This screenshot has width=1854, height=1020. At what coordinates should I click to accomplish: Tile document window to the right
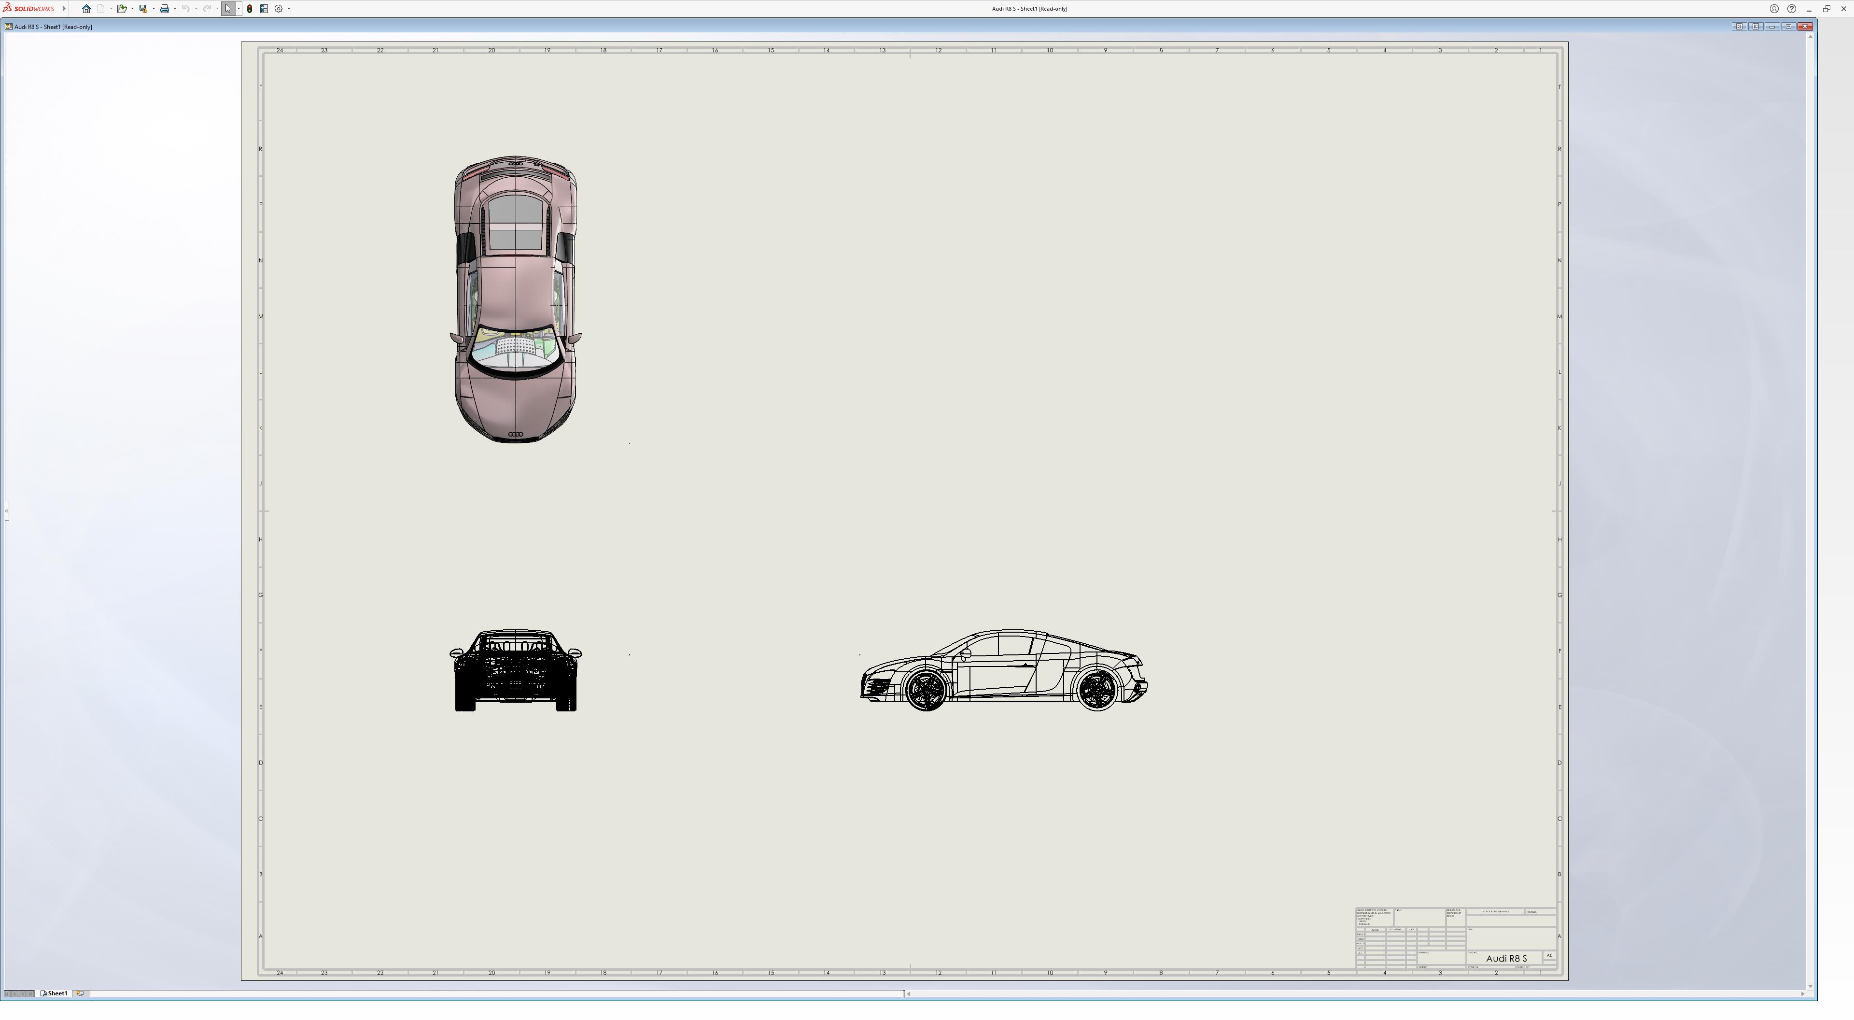point(1756,27)
